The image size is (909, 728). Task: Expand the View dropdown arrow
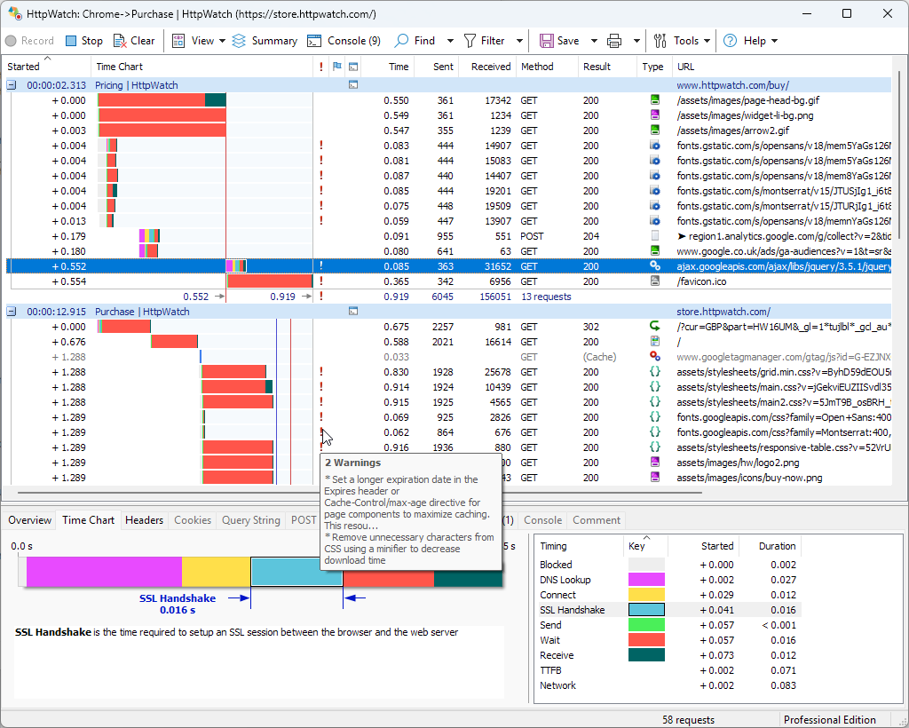(222, 41)
